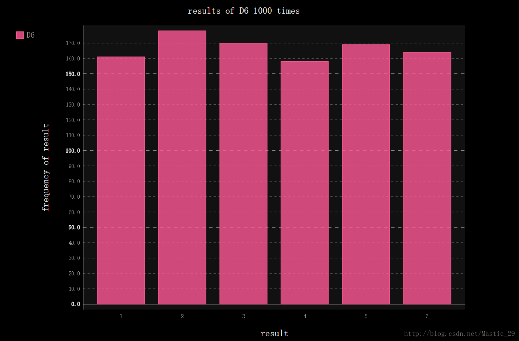This screenshot has width=519, height=341.
Task: Click the y-axis label 130.0
Action: 73,105
